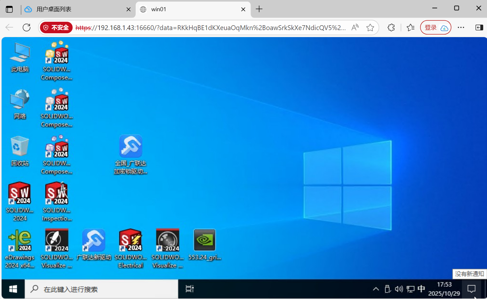The image size is (487, 299).
Task: Select the 此电脑 desktop icon
Action: pos(20,53)
